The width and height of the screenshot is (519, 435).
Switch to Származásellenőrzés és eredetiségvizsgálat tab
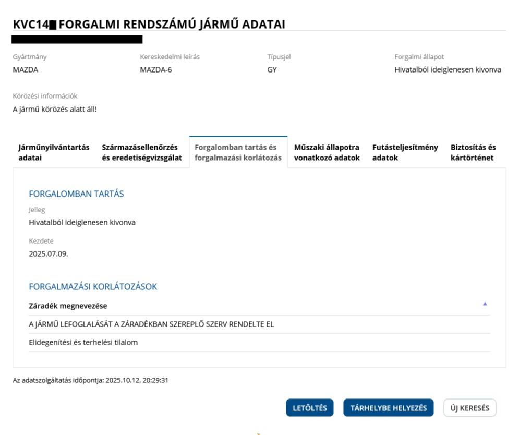142,152
